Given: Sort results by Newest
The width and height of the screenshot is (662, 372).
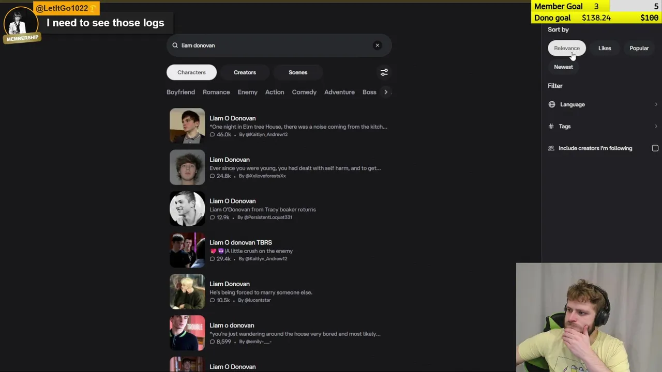Looking at the screenshot, I should click(563, 67).
